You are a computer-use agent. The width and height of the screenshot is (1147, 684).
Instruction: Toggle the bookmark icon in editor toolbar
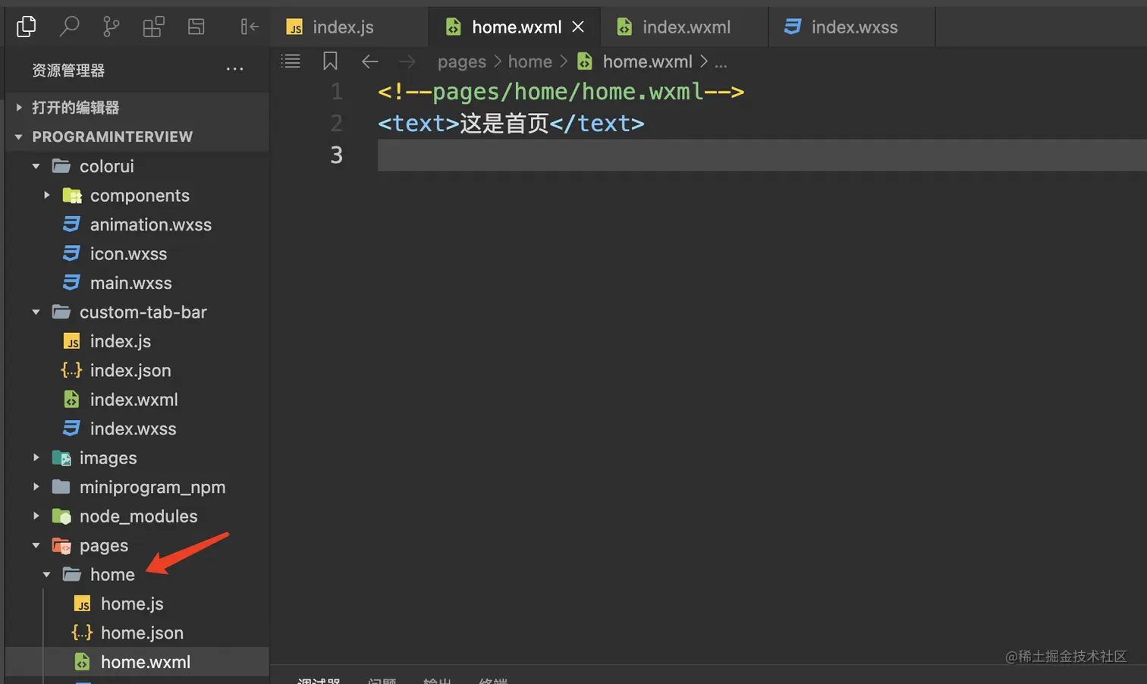[330, 61]
